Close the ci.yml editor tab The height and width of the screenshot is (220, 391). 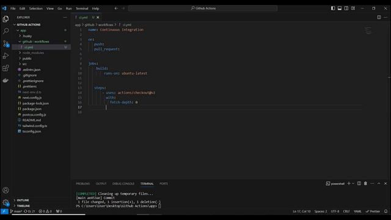(98, 18)
